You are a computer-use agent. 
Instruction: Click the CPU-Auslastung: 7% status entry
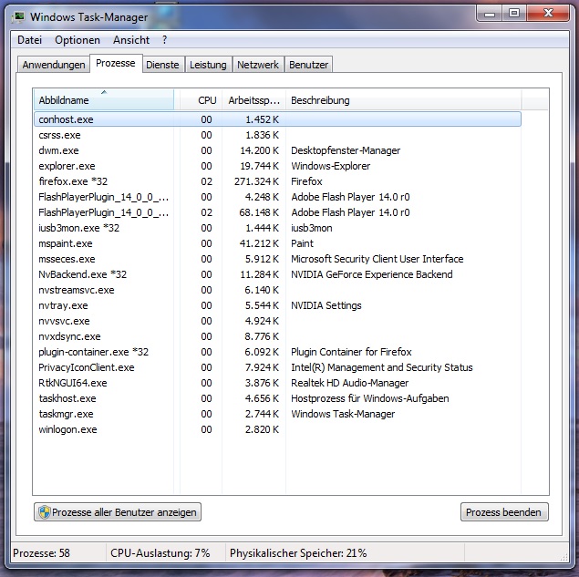pos(160,553)
